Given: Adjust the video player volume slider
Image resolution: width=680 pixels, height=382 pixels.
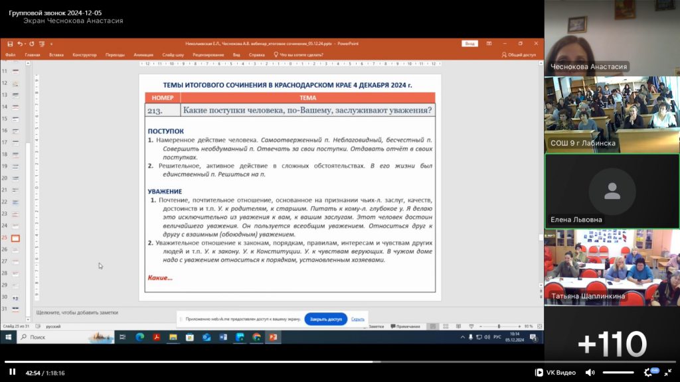Looking at the screenshot, I should point(618,373).
